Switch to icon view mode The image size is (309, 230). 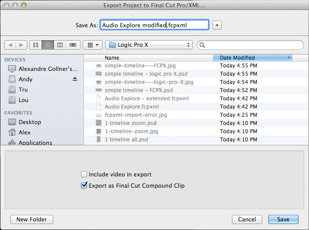(x=35, y=45)
